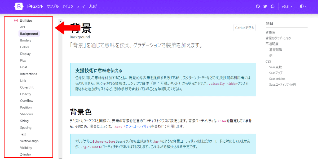318x159 pixels.
Task: Click the sidebar scrollbar up arrow
Action: (60, 21)
